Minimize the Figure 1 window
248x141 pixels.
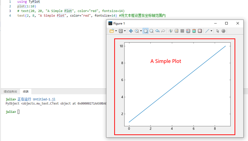click(215, 23)
